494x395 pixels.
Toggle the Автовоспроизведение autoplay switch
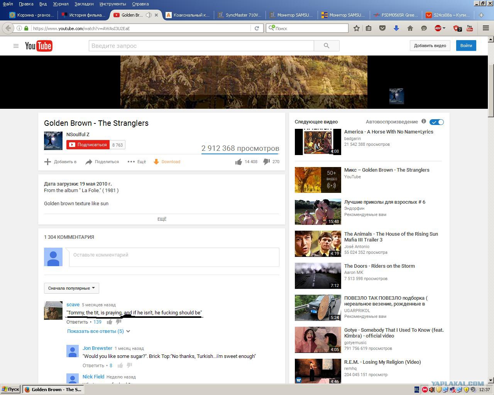(437, 122)
